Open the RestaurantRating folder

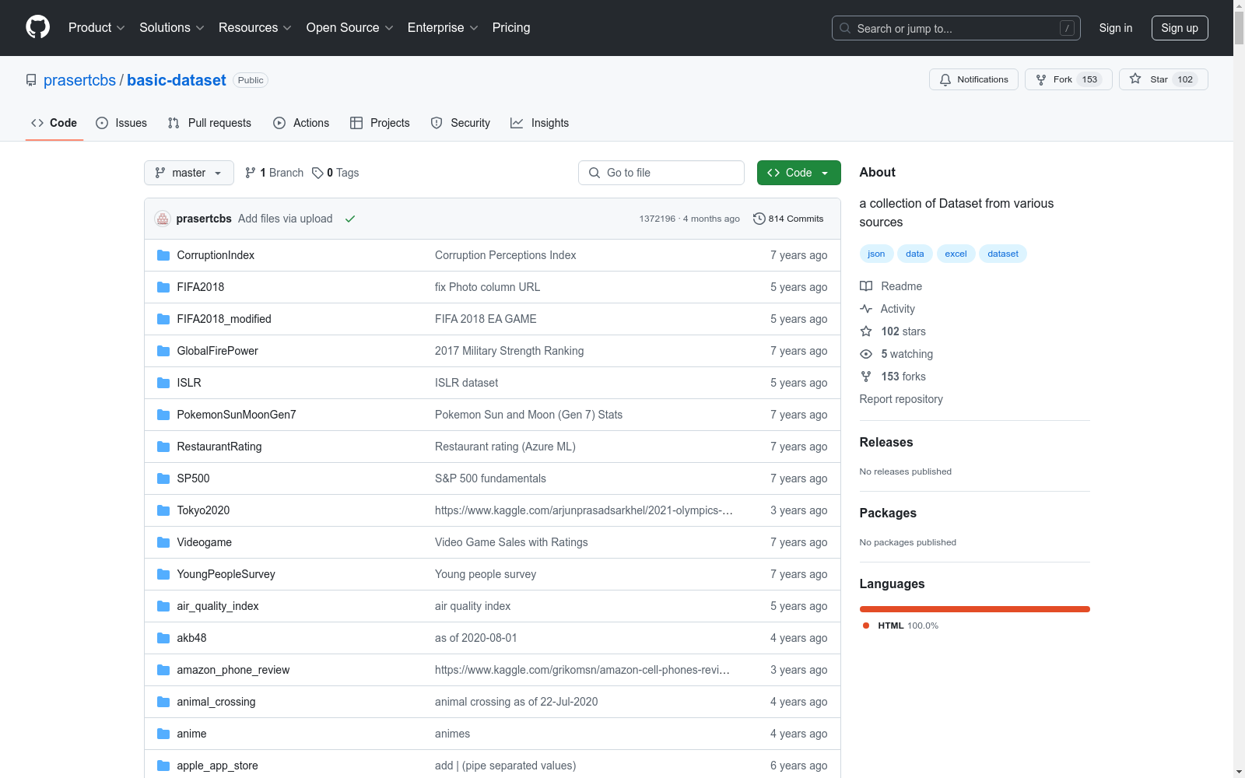[219, 447]
